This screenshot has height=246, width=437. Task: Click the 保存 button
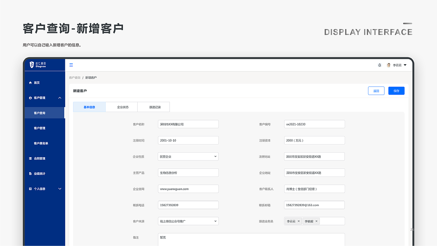(396, 91)
